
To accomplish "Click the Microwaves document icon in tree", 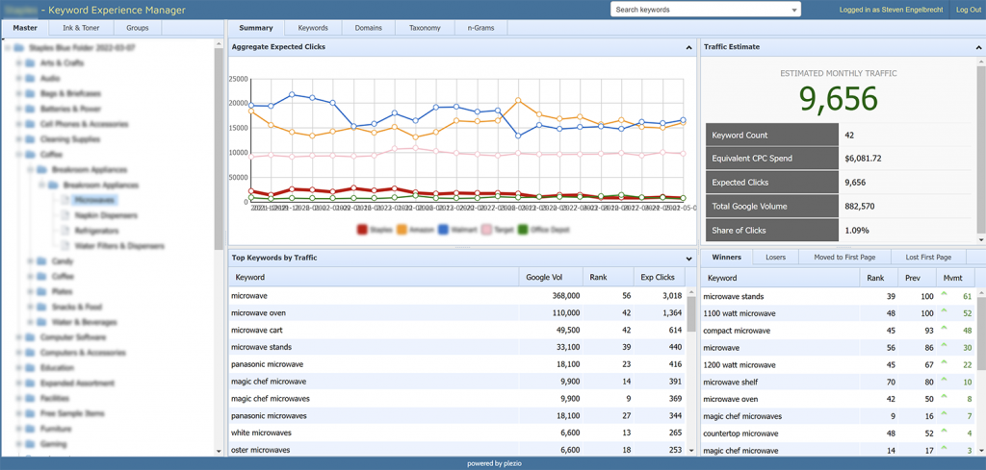I will [65, 201].
